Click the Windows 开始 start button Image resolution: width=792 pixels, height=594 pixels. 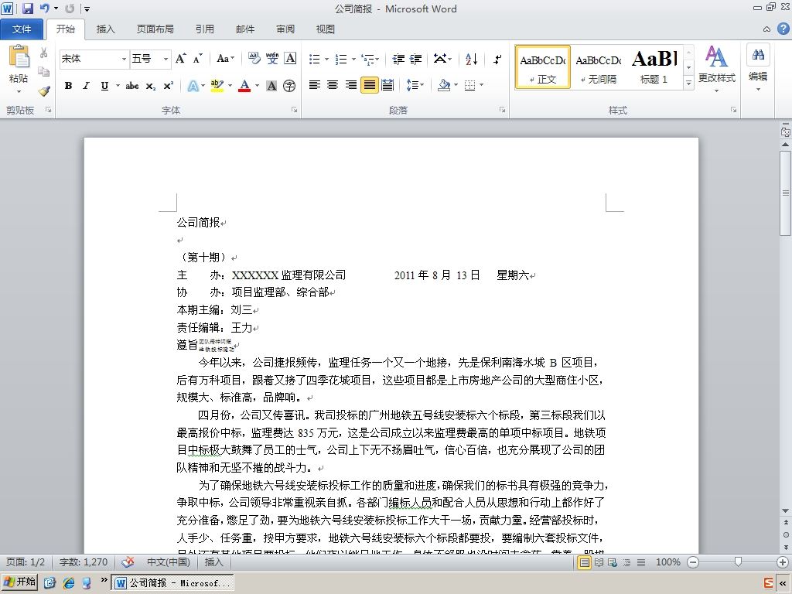pos(19,582)
